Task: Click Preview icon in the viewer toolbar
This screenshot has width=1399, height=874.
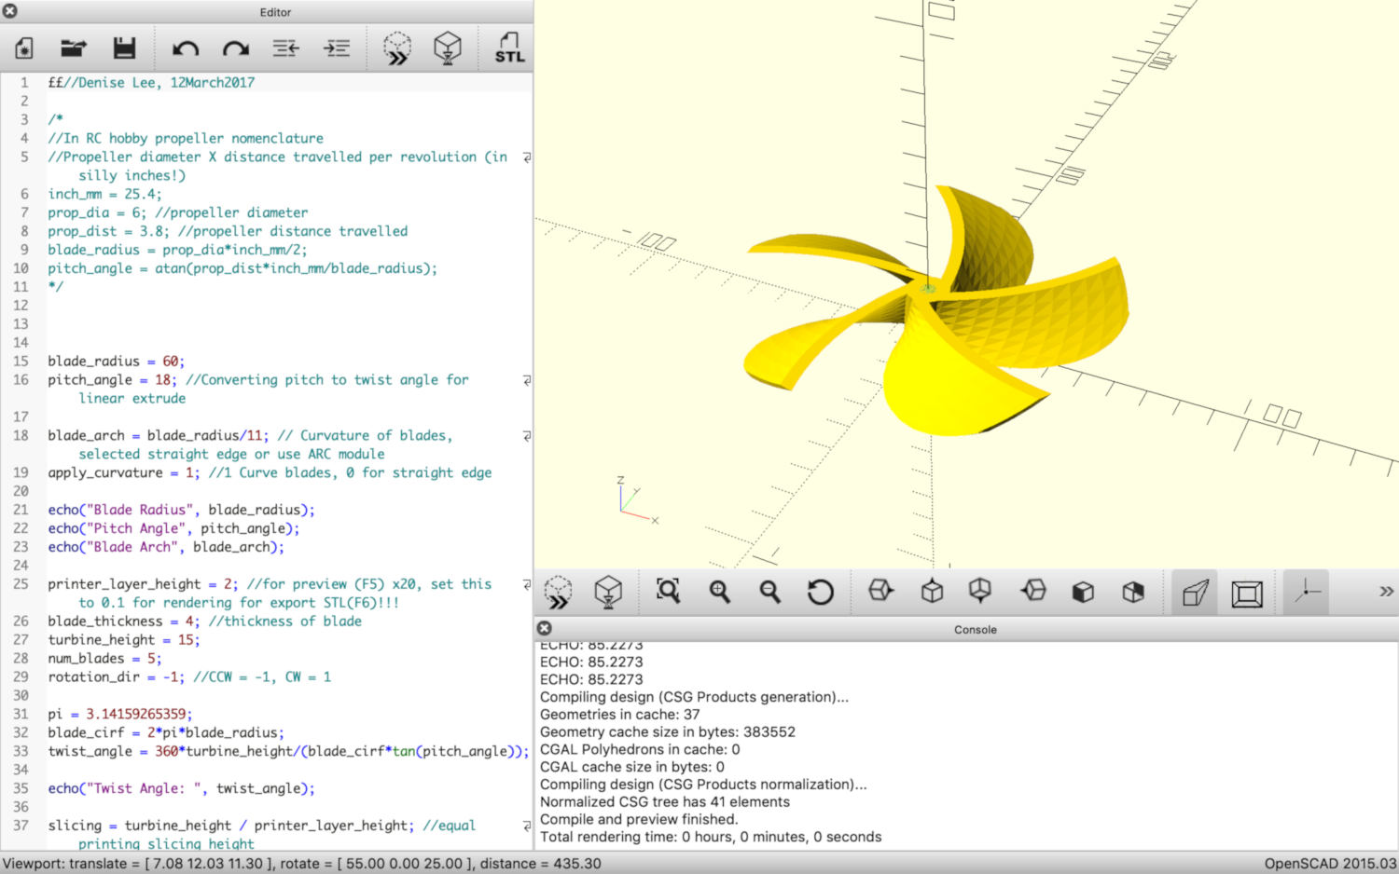Action: [x=558, y=592]
